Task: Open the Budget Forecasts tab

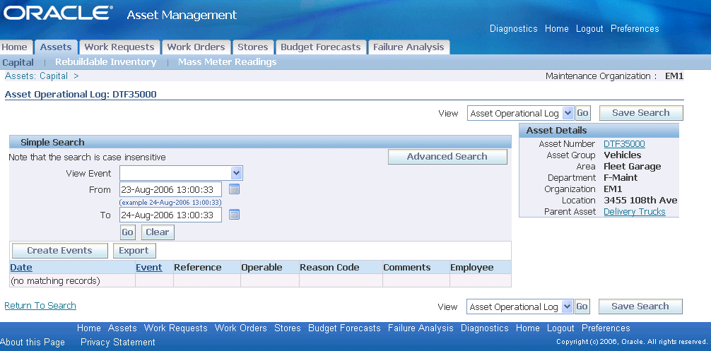Action: (321, 47)
